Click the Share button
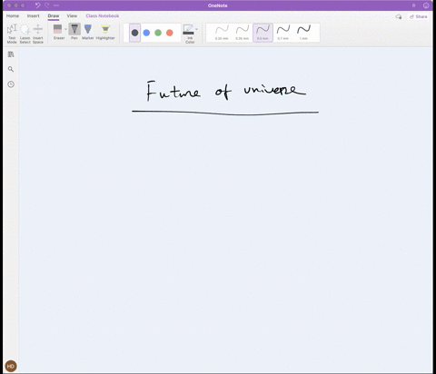Screen dimensions: 436x374 tap(418, 16)
